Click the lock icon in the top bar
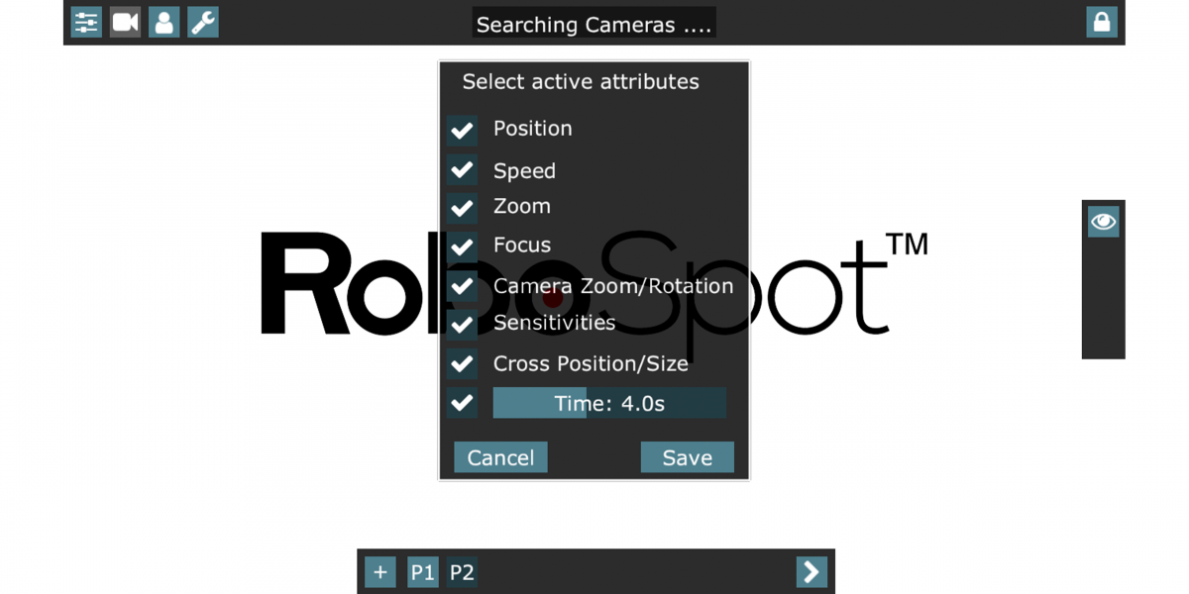 pos(1102,22)
